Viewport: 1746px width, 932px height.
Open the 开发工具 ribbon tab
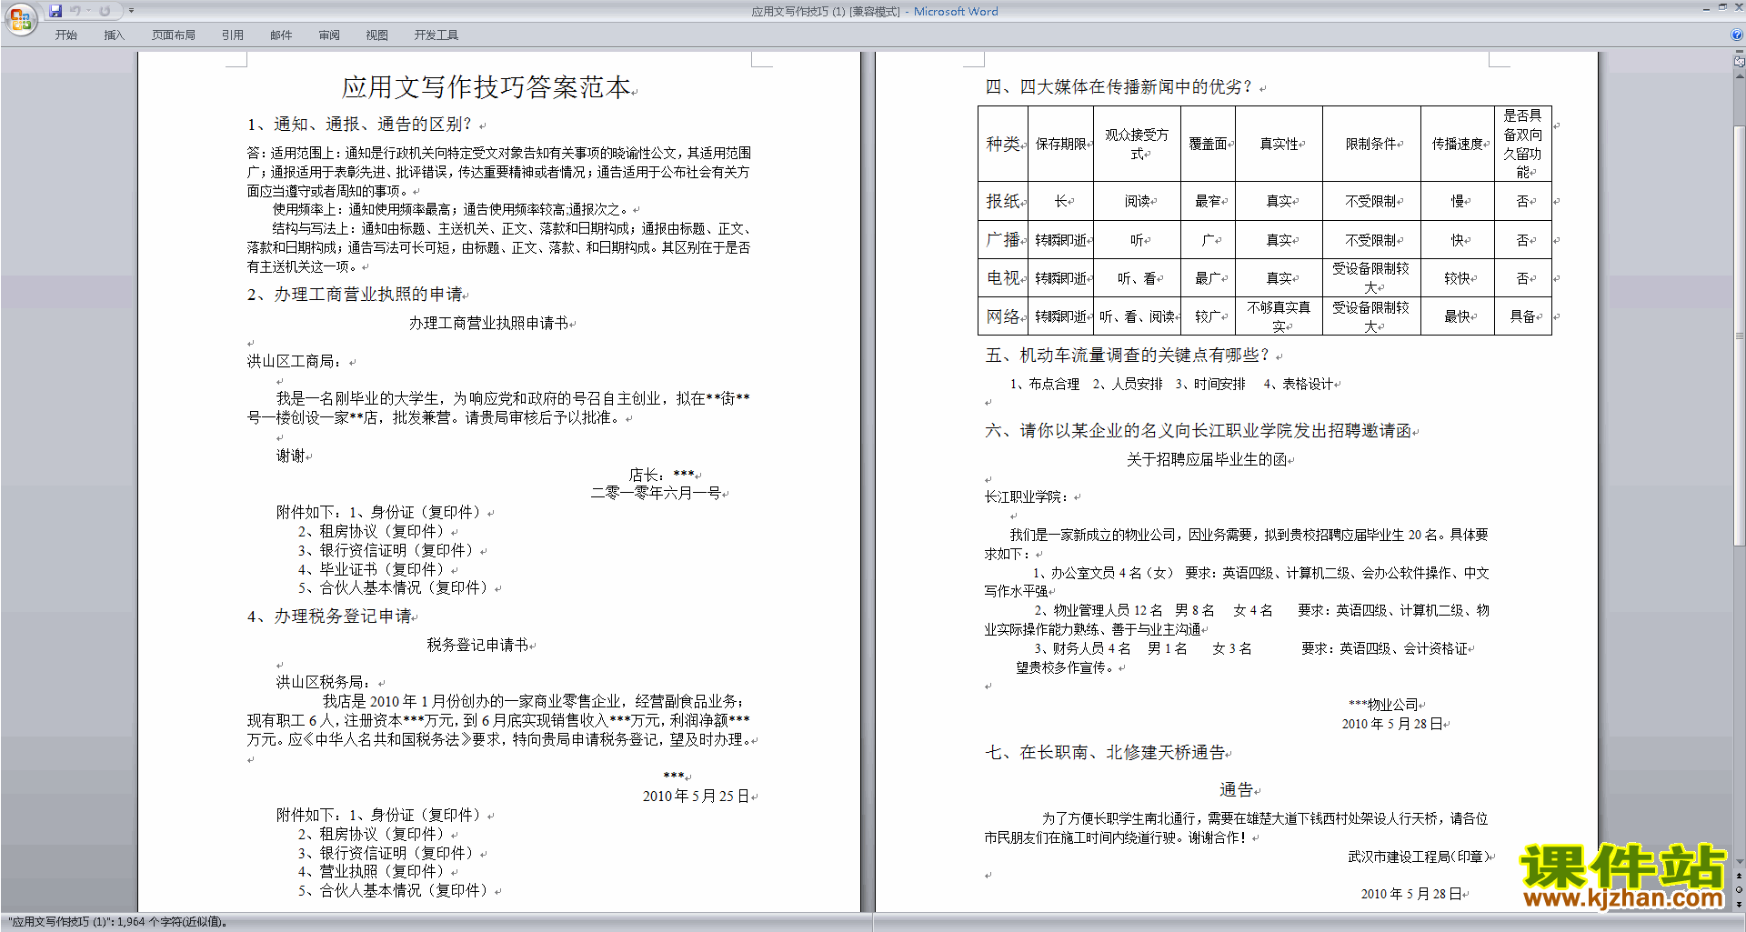click(436, 35)
